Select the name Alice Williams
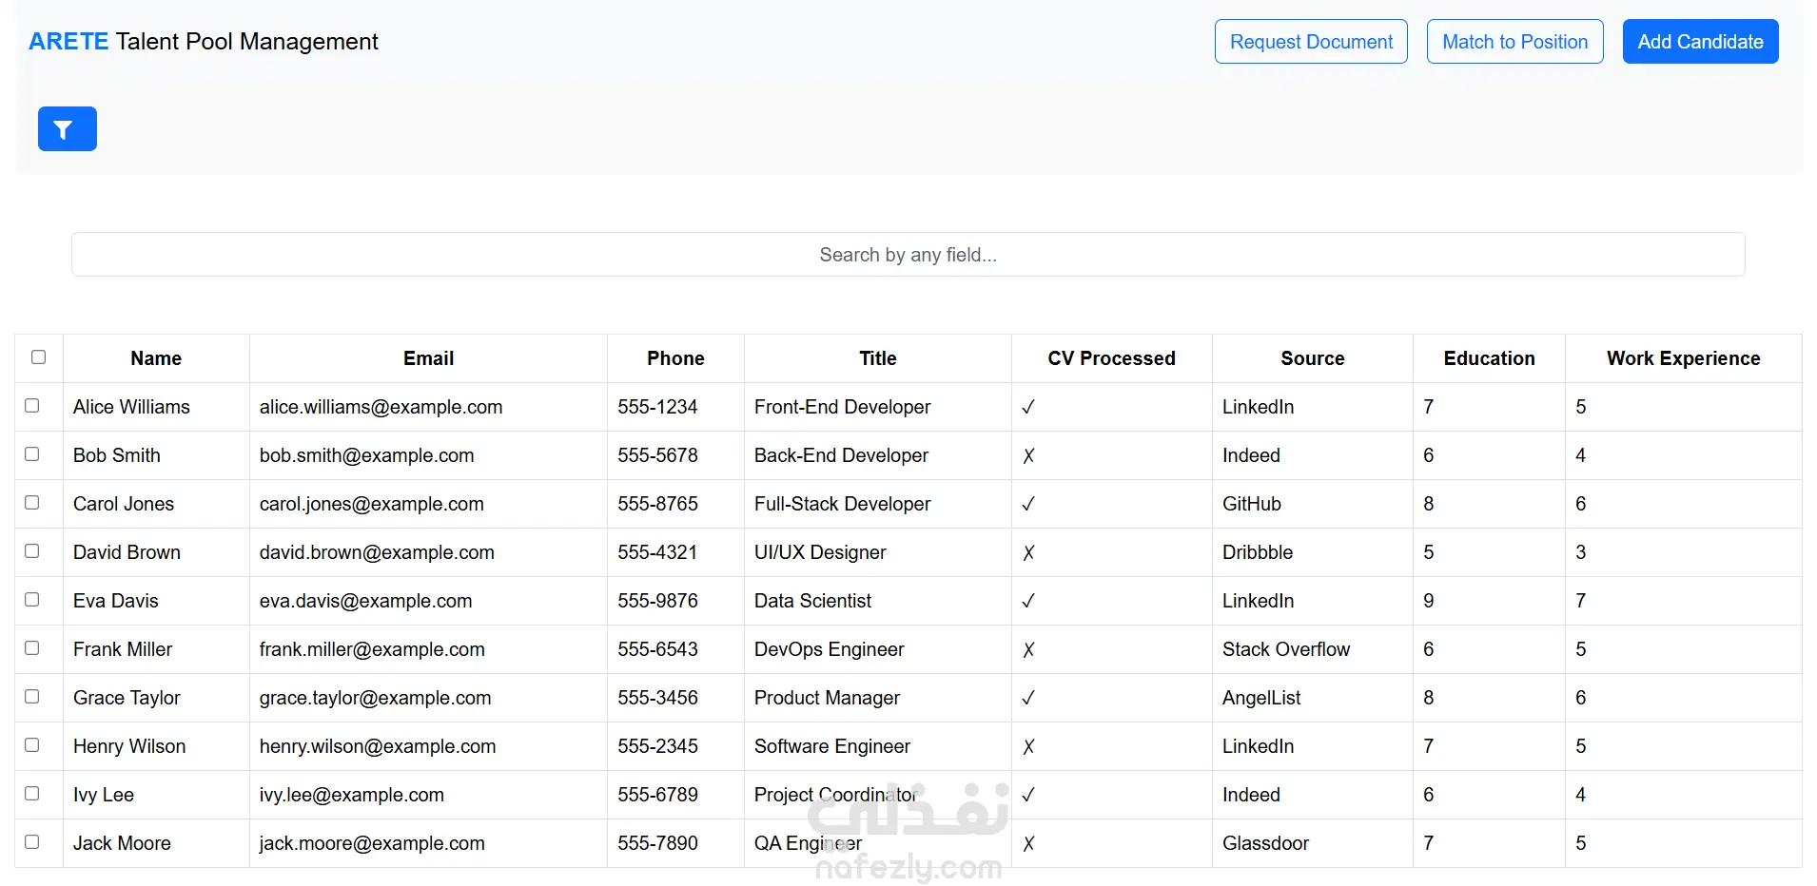The width and height of the screenshot is (1817, 886). tap(131, 407)
